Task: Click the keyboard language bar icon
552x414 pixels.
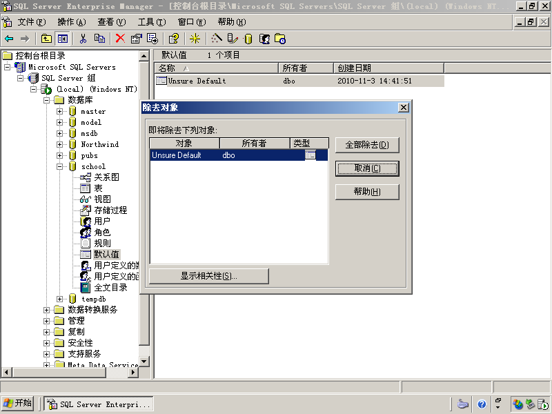Action: click(462, 404)
